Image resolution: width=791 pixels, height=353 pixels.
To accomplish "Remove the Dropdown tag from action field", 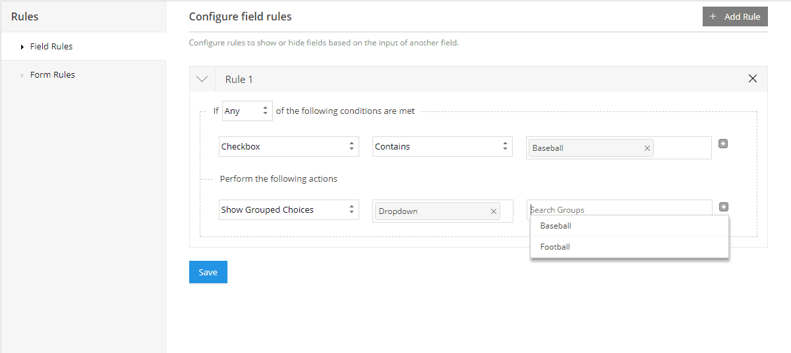I will 494,211.
